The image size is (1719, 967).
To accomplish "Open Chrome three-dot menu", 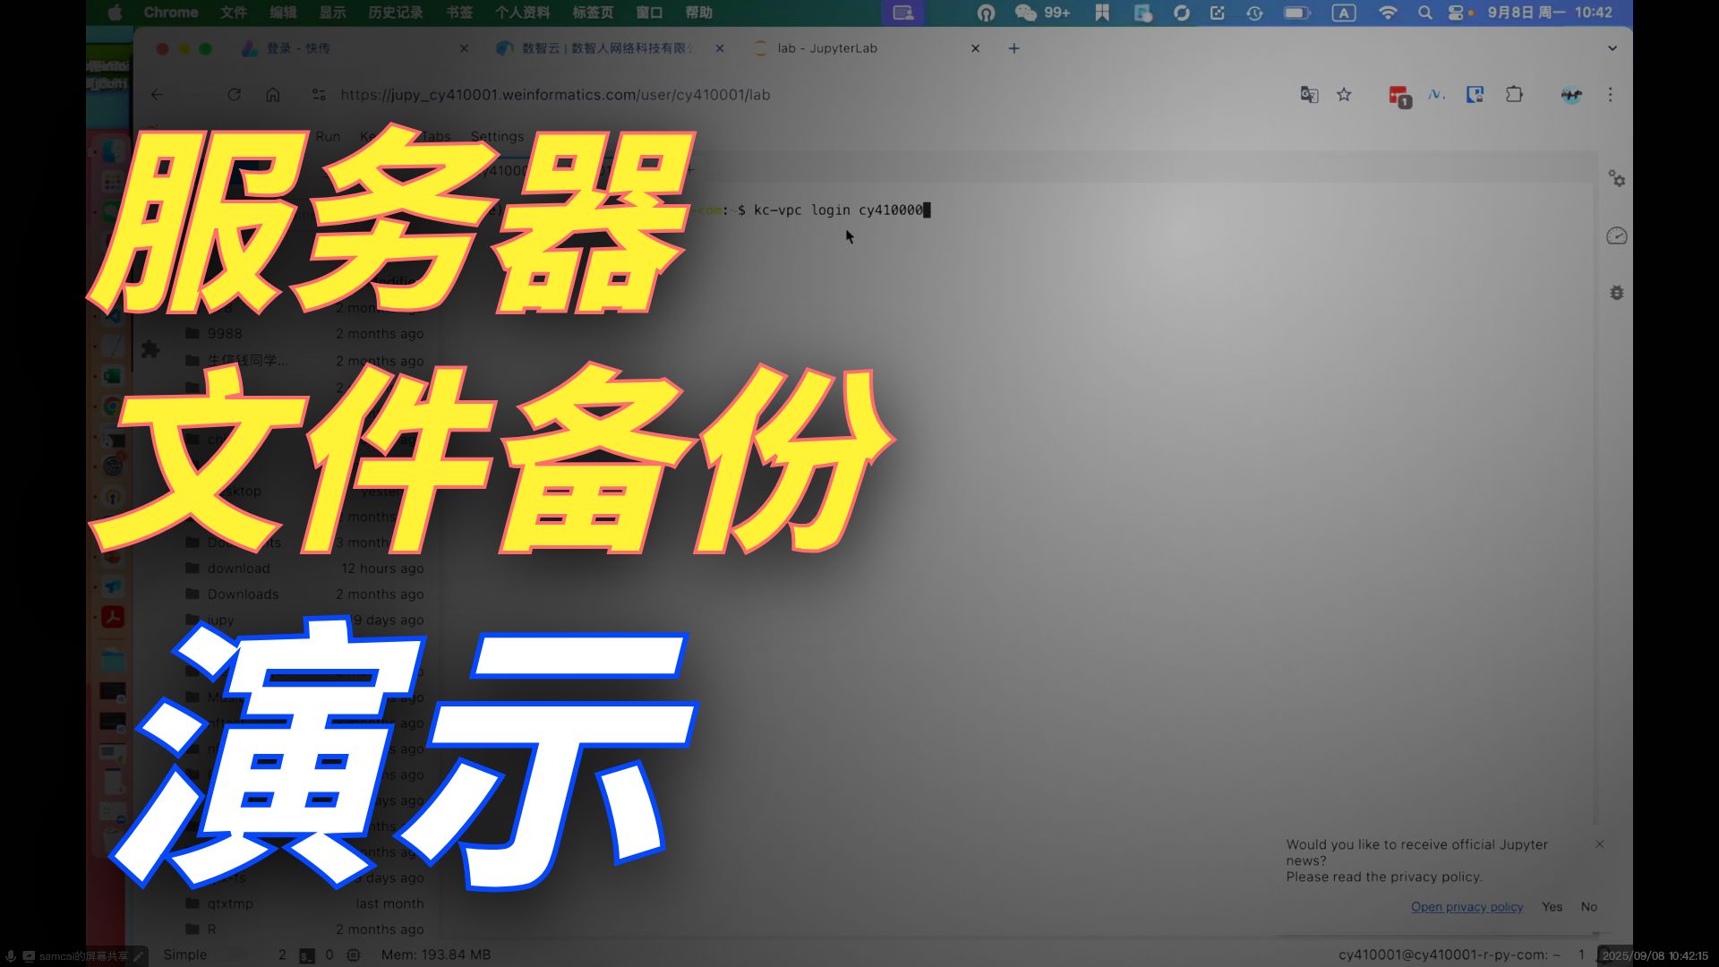I will [1610, 95].
